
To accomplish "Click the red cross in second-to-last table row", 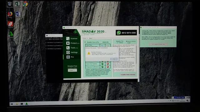I will click(x=107, y=64).
